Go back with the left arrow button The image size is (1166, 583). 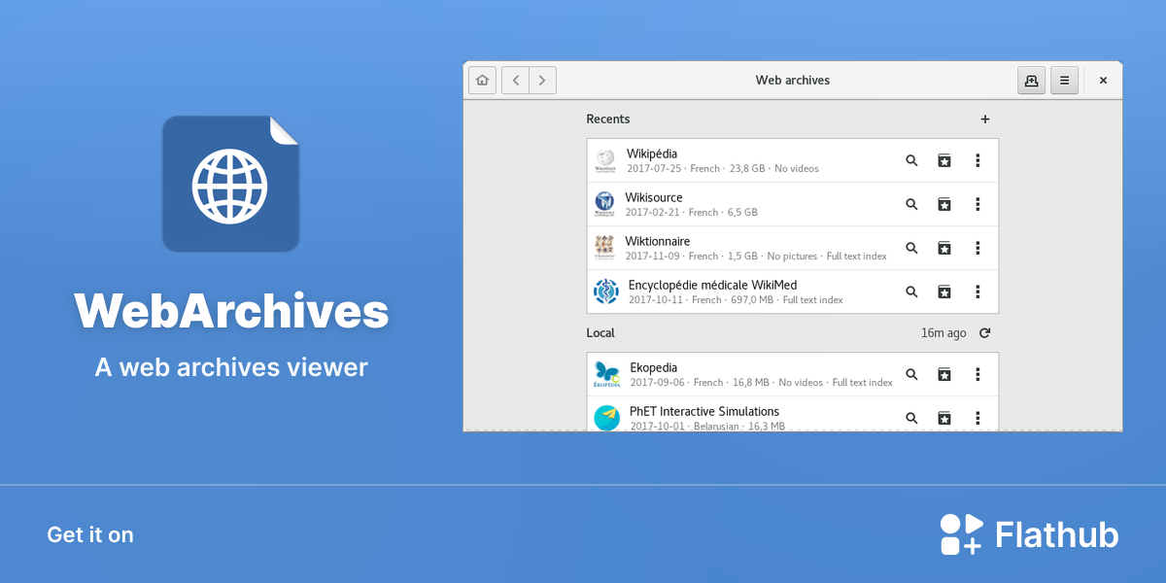[515, 81]
